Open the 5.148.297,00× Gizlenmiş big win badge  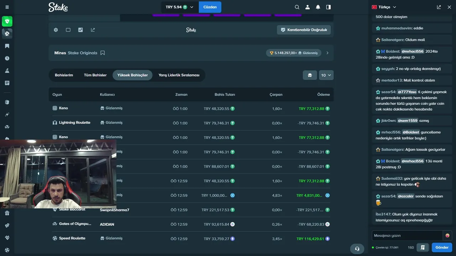(x=294, y=53)
